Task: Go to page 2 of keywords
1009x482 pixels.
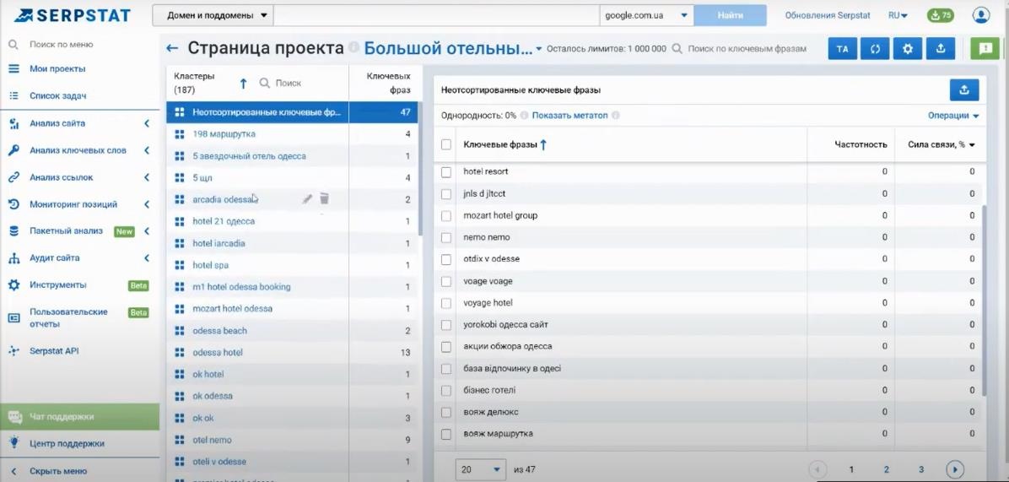Action: [x=886, y=469]
